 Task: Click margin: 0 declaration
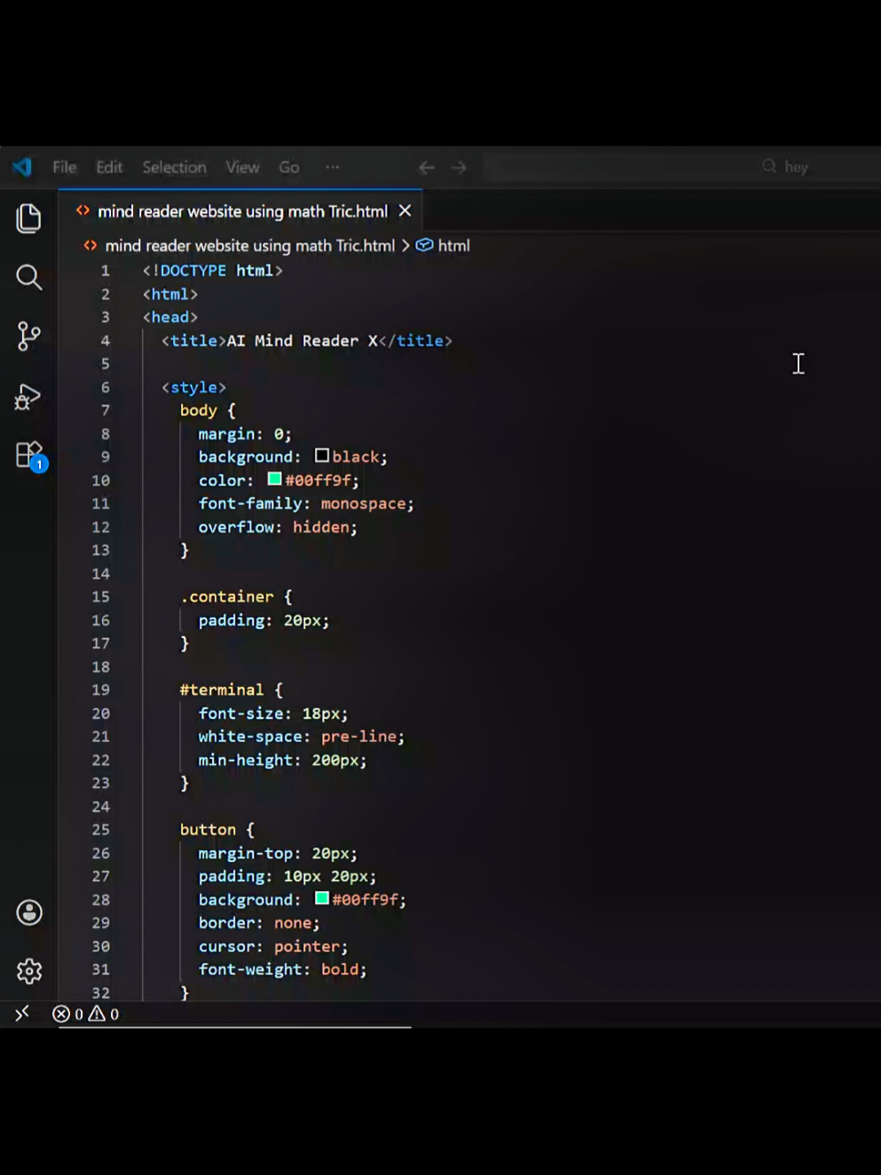point(244,434)
